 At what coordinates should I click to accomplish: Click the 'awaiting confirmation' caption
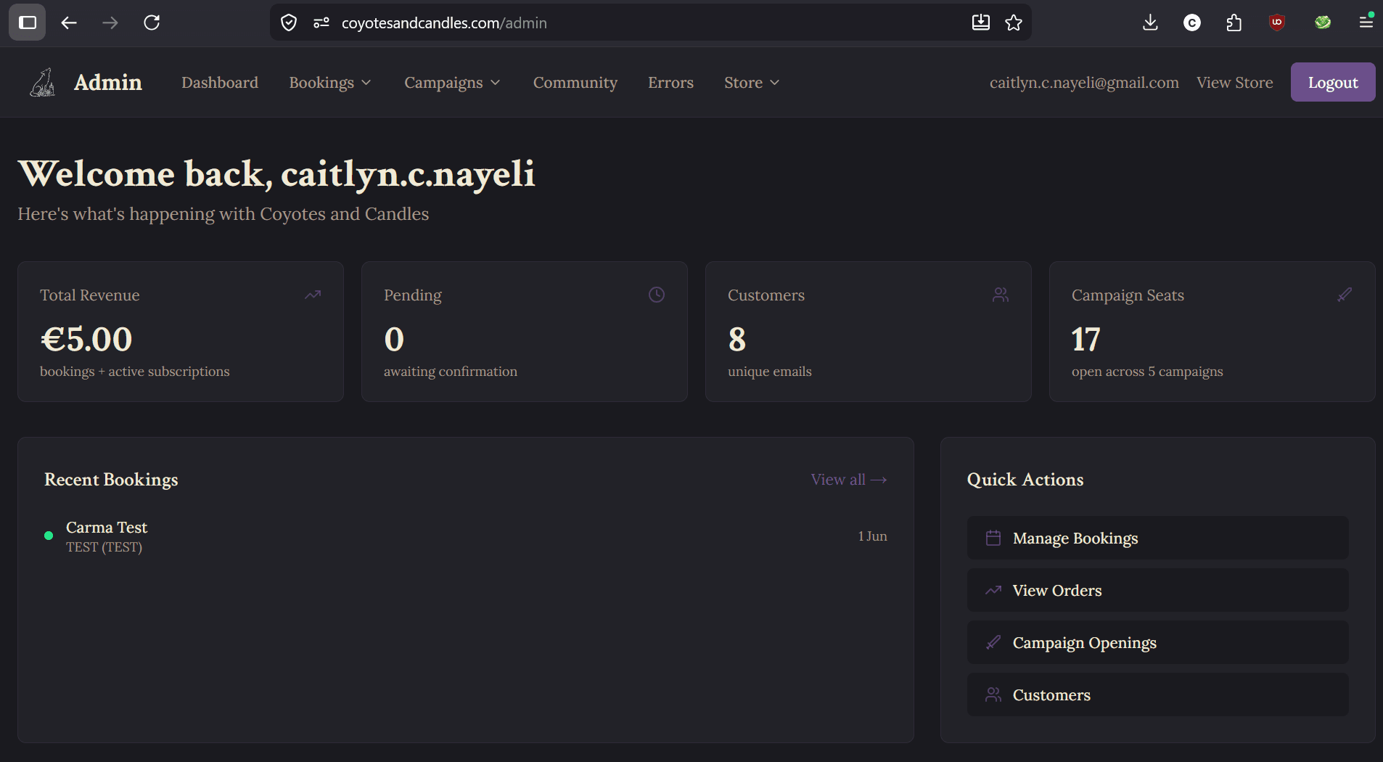[x=451, y=372]
